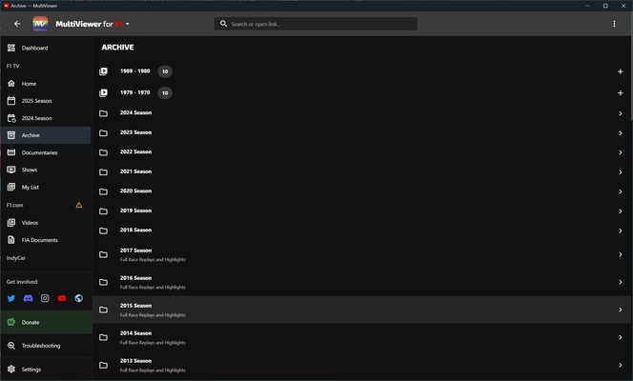Click the F1.com warning triangle icon
Image resolution: width=633 pixels, height=381 pixels.
pos(79,205)
